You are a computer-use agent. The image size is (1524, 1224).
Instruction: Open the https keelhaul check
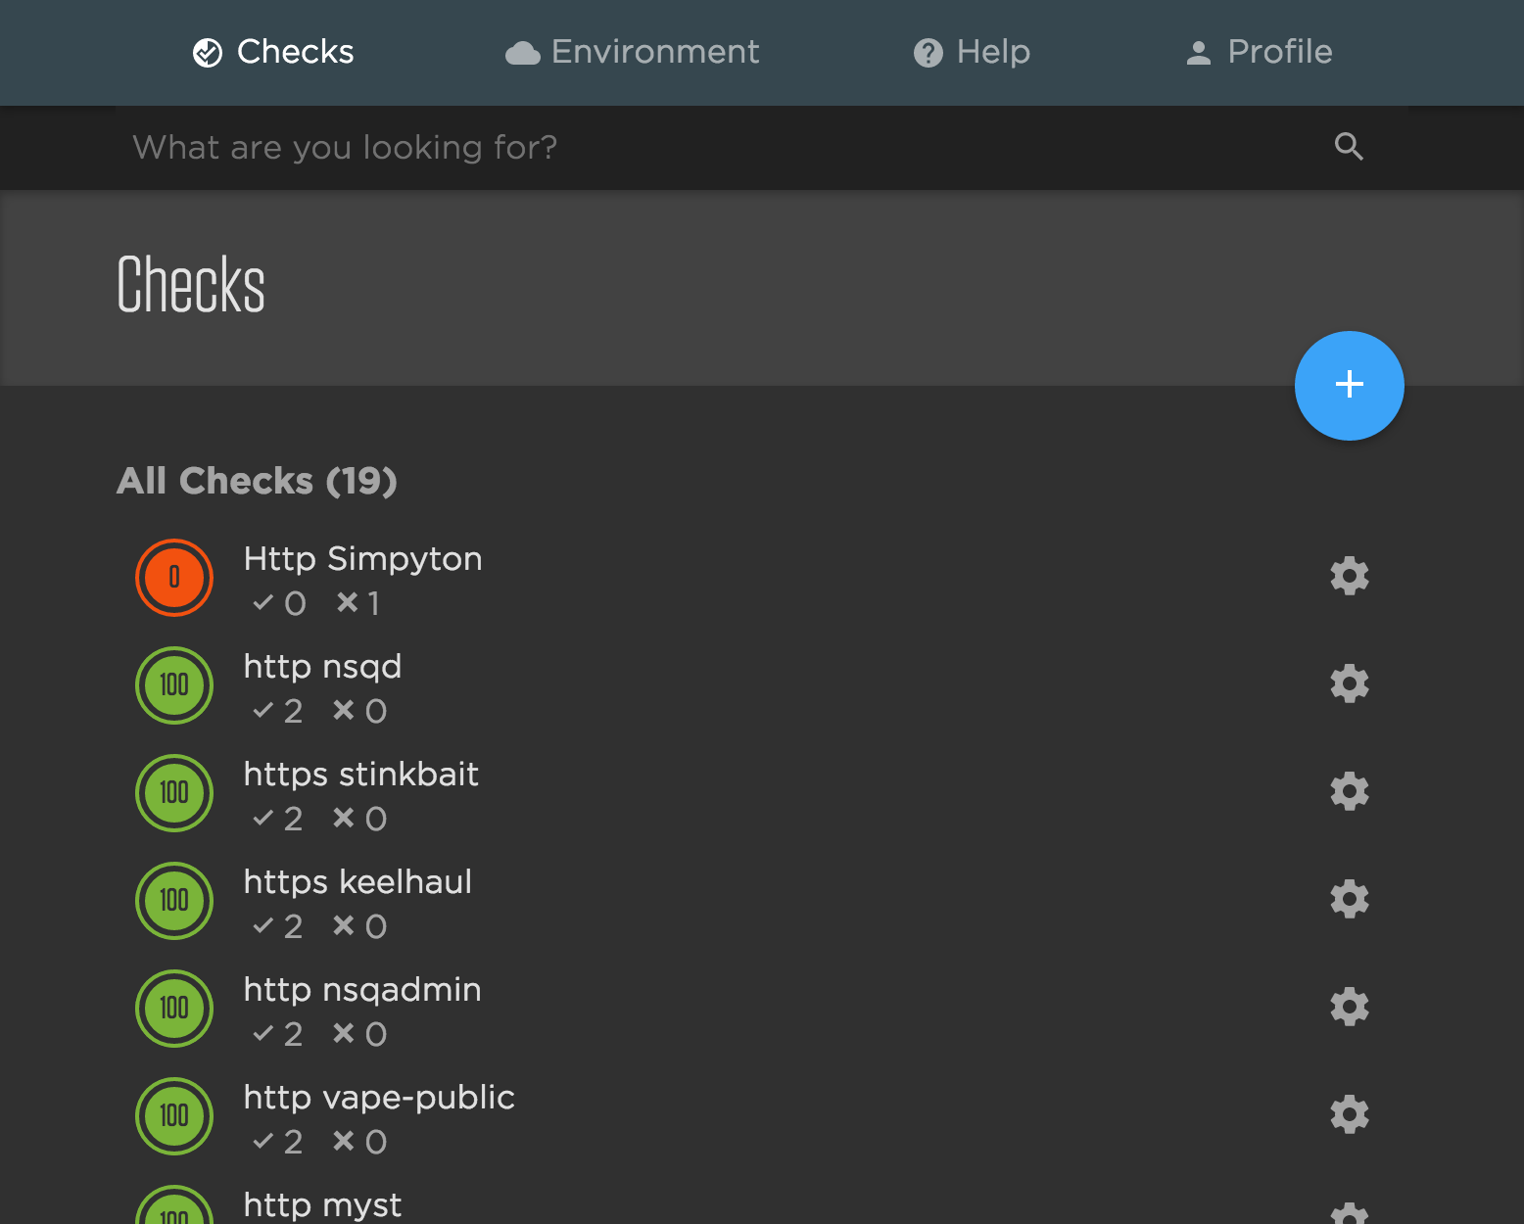coord(357,882)
